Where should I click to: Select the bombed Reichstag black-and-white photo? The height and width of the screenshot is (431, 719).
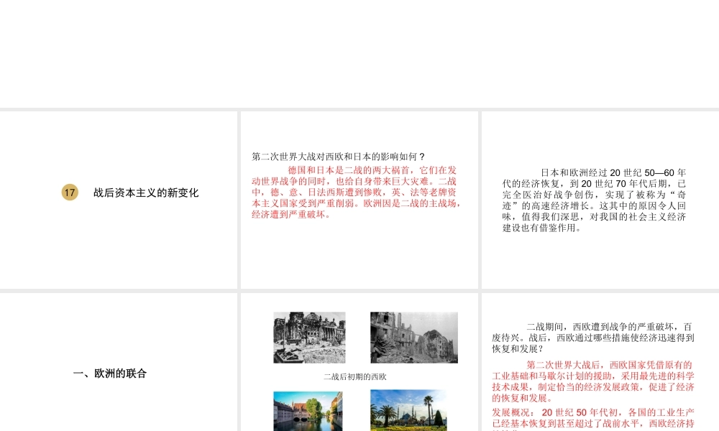click(309, 338)
